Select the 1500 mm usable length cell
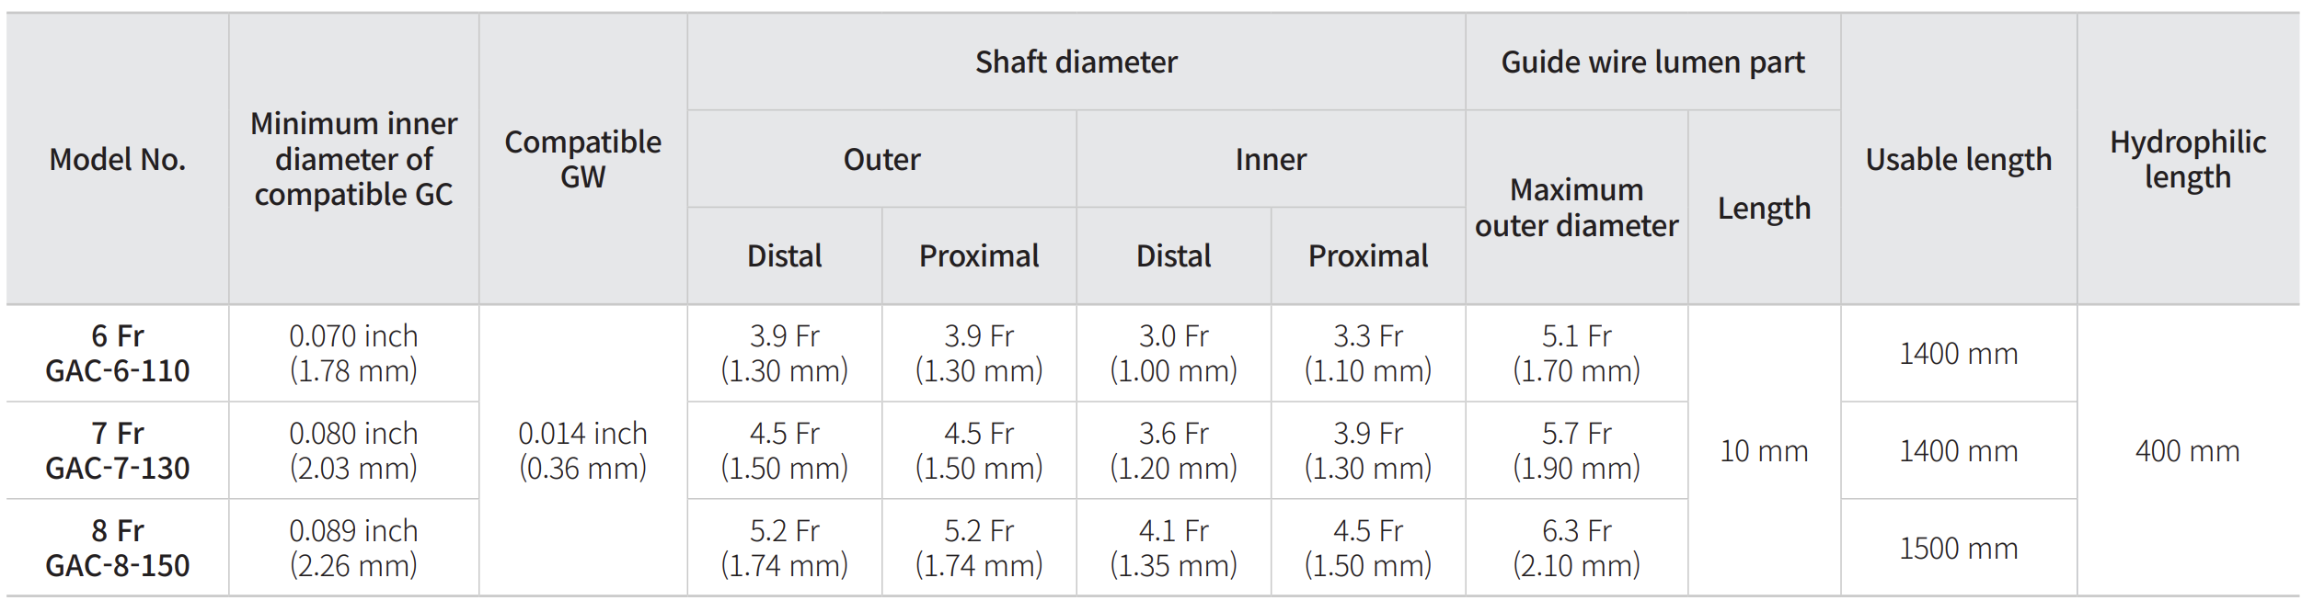The width and height of the screenshot is (2302, 612). click(1958, 549)
